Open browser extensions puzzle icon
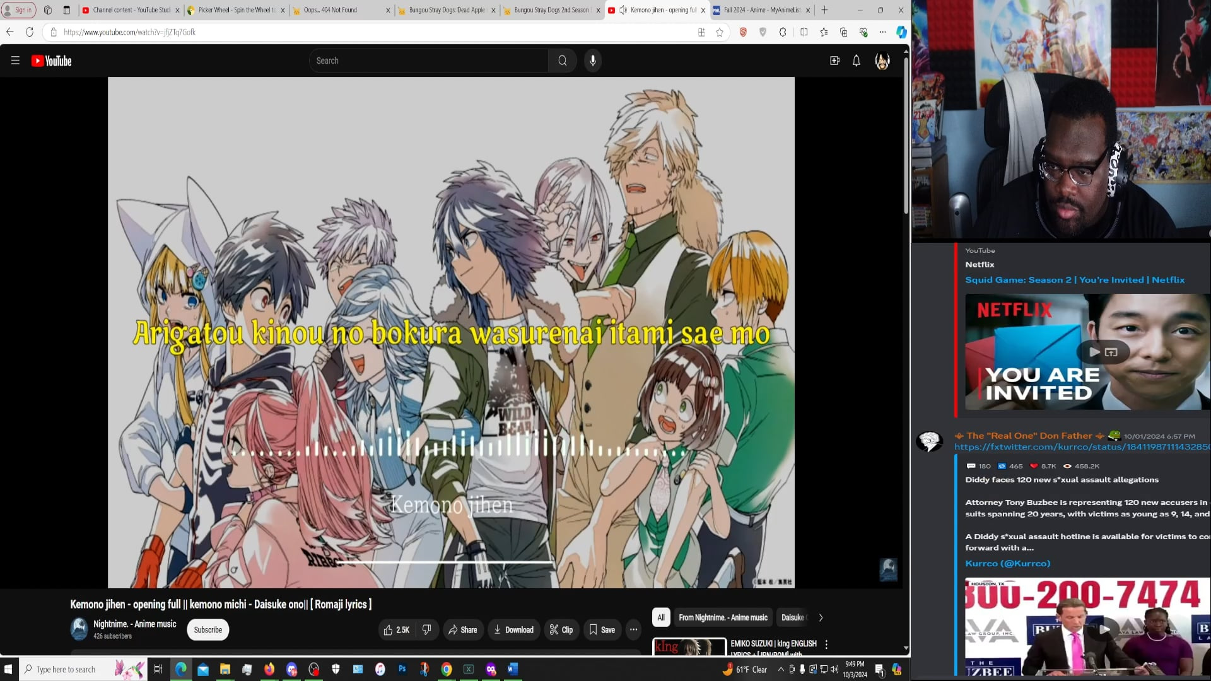Image resolution: width=1211 pixels, height=681 pixels. pyautogui.click(x=783, y=32)
